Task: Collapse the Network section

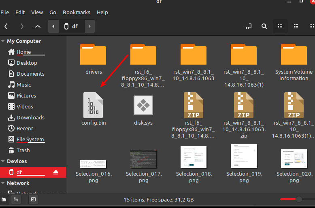Action: tap(3, 183)
